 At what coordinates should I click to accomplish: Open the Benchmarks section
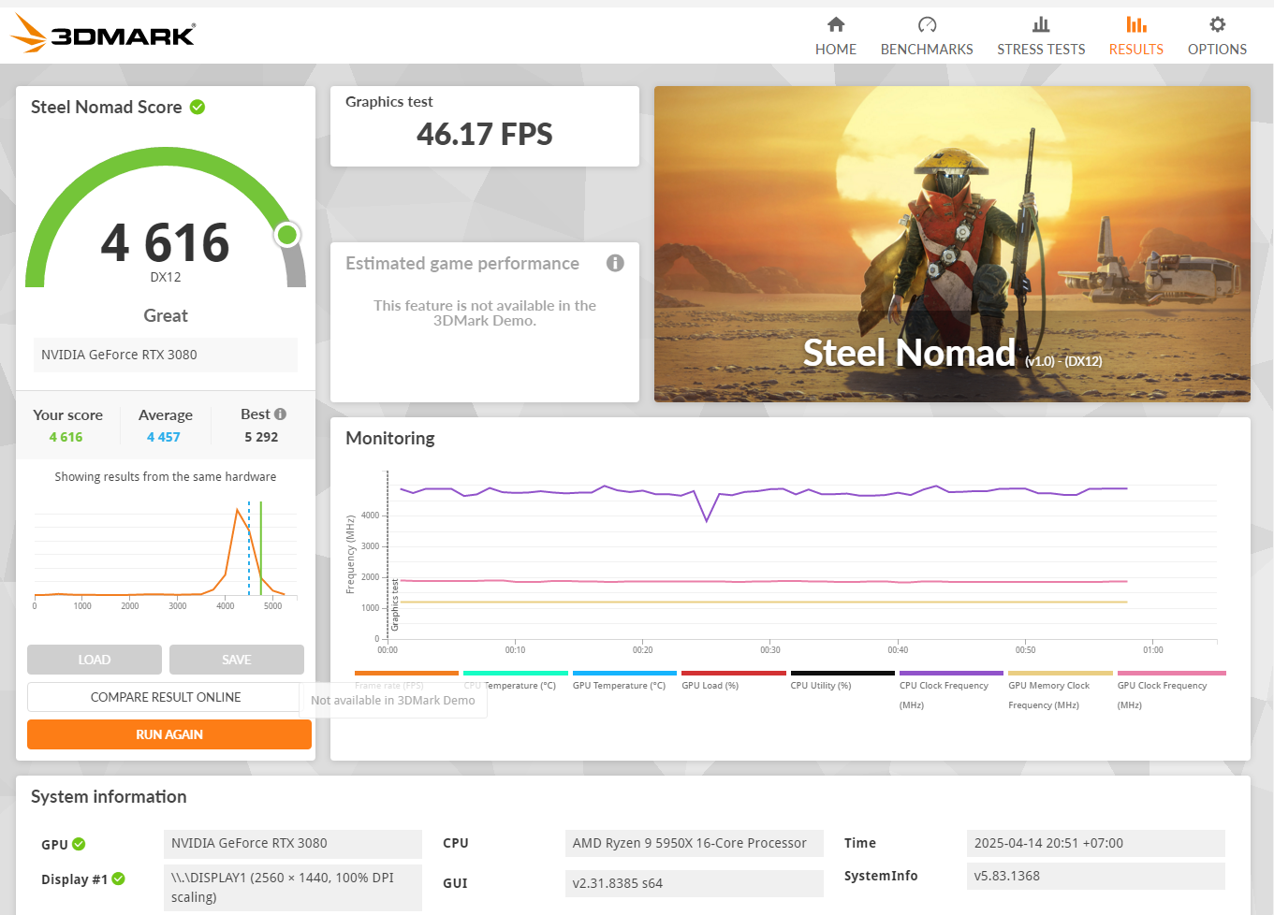pyautogui.click(x=927, y=36)
